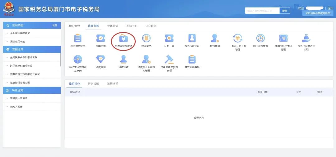Image resolution: width=336 pixels, height=157 pixels.
Task: Open 签署银税三方划缴协议套餐 in sidebar
Action: (25, 74)
